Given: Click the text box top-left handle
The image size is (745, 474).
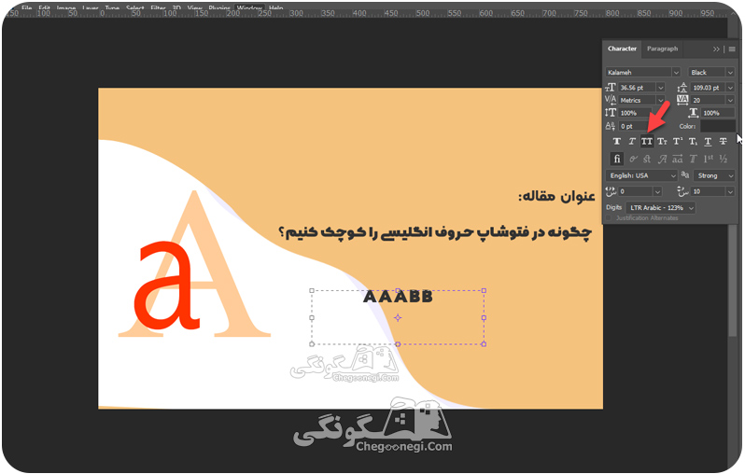Looking at the screenshot, I should 312,291.
